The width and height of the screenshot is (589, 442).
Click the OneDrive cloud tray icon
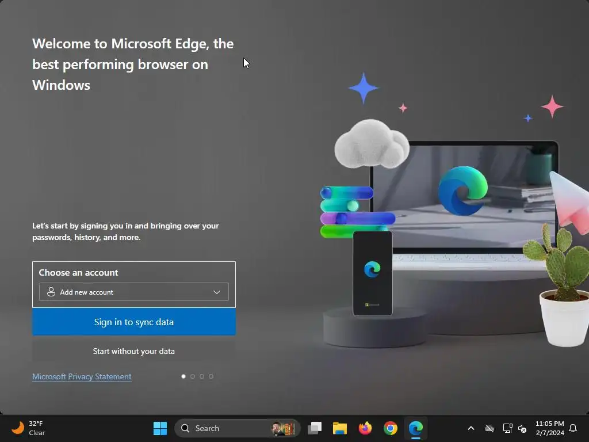pyautogui.click(x=489, y=428)
